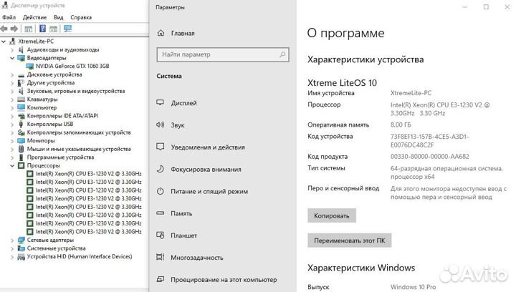Collapse the Видеоадаптеры category
Viewport: 516px width, 292px height.
click(x=12, y=58)
